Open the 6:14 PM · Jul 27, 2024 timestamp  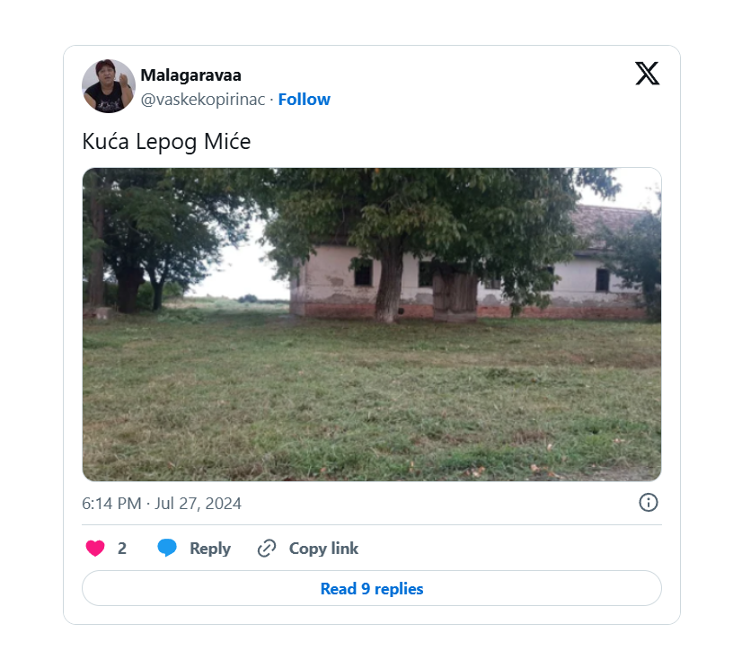pos(162,504)
